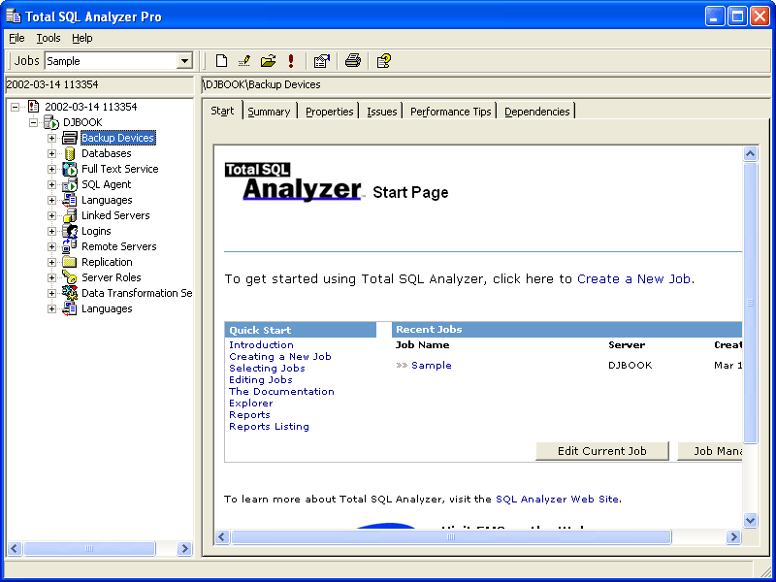
Task: Click the Help question mark toolbar icon
Action: click(384, 60)
